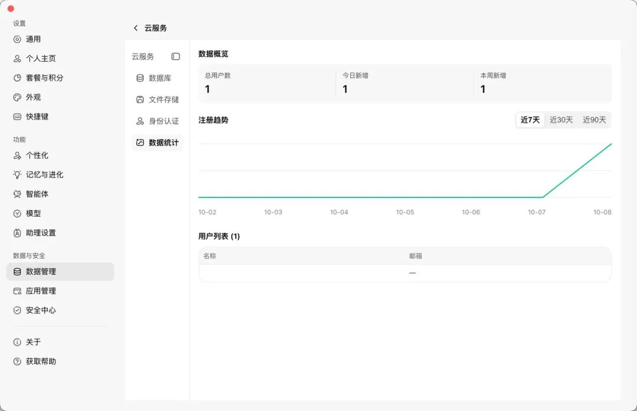Close the window with red button

[11, 8]
